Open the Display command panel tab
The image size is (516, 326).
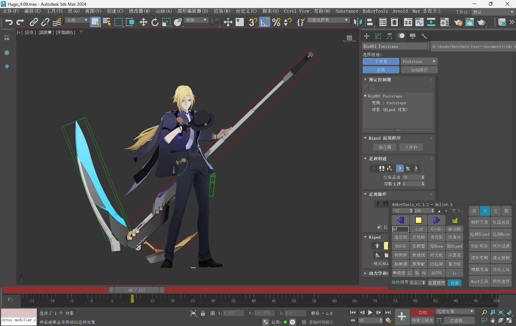[412, 36]
